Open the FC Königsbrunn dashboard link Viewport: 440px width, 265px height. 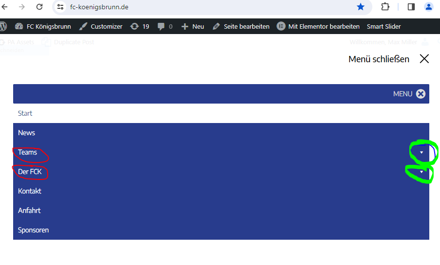(43, 26)
